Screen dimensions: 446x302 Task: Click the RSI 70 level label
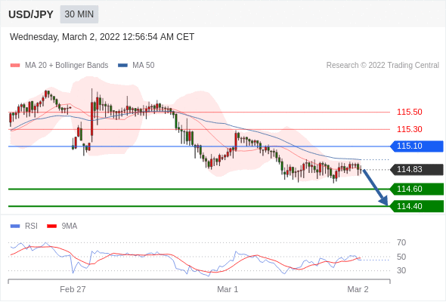[x=401, y=242]
